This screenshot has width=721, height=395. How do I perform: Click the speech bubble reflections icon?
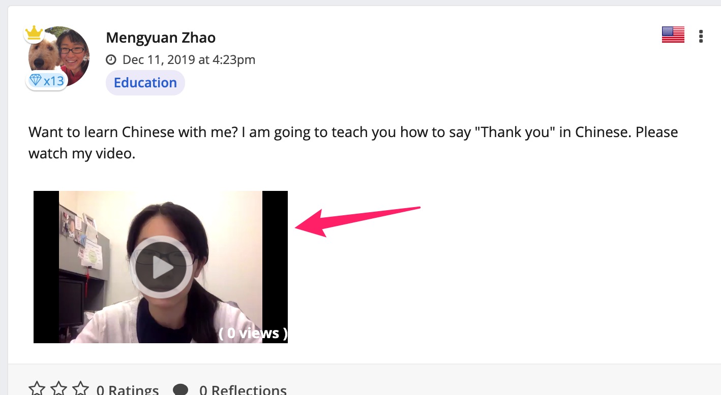(x=181, y=390)
